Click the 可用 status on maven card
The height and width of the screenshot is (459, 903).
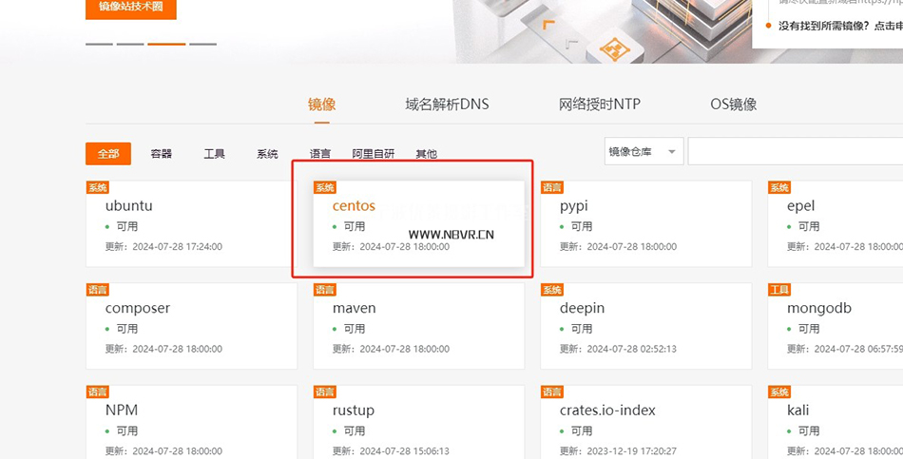tap(355, 328)
